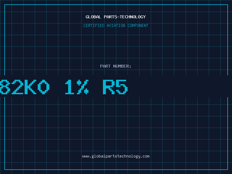Click the PART NUMBER: label
This screenshot has width=232, height=174.
click(x=115, y=66)
